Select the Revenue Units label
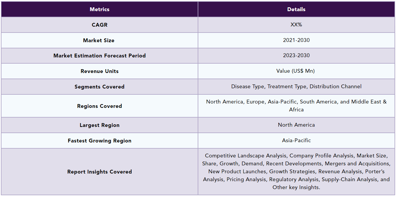The image size is (396, 197). pyautogui.click(x=99, y=71)
